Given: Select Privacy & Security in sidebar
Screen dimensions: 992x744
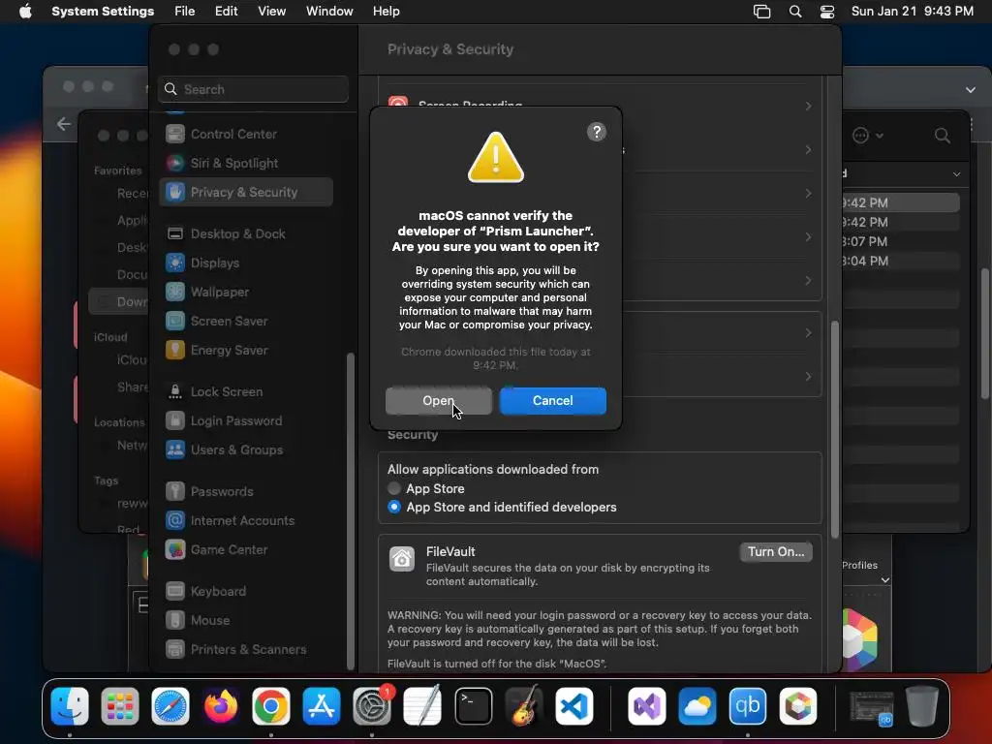Looking at the screenshot, I should [246, 193].
